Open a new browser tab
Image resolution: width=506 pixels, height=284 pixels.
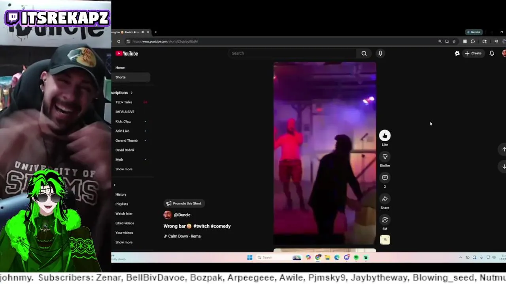[x=156, y=32]
